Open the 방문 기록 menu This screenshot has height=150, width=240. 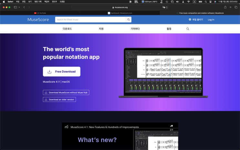pyautogui.click(x=38, y=2)
